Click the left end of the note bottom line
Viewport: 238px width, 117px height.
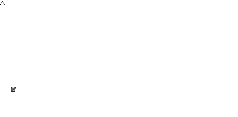[20, 117]
